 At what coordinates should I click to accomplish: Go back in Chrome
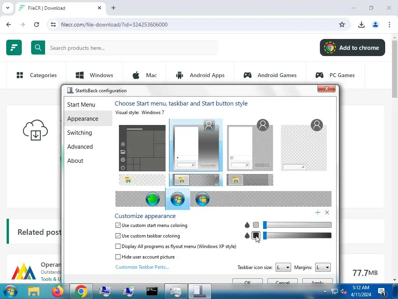[9, 25]
